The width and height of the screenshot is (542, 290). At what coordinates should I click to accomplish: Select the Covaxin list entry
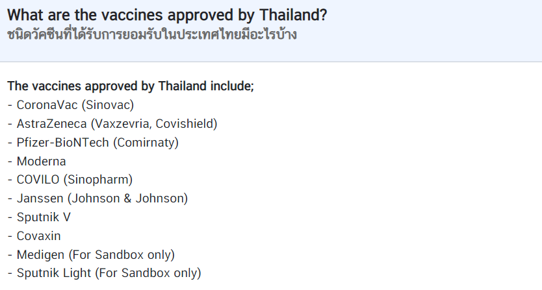pos(38,236)
